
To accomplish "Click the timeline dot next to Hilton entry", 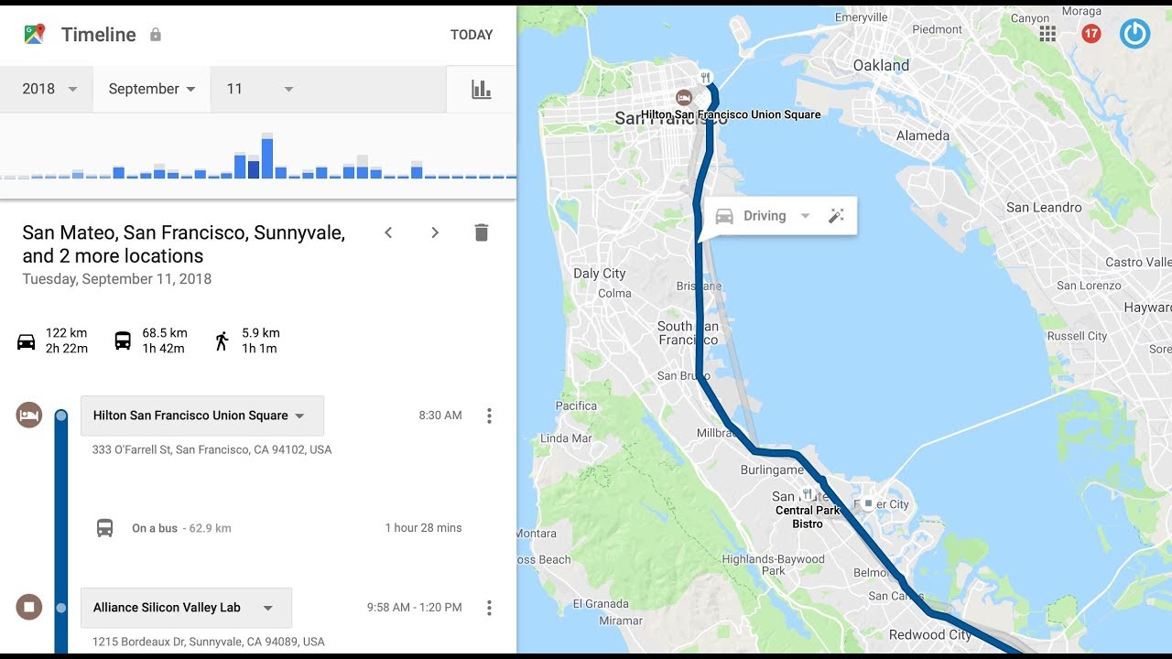I will click(61, 416).
